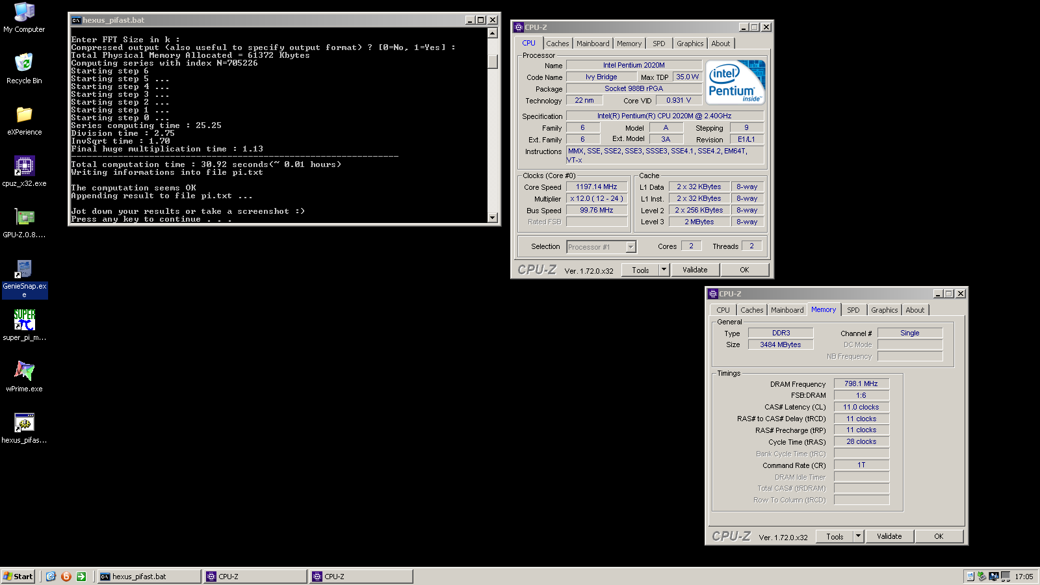Click the orange quick launch icon
The width and height of the screenshot is (1040, 585).
(x=66, y=577)
